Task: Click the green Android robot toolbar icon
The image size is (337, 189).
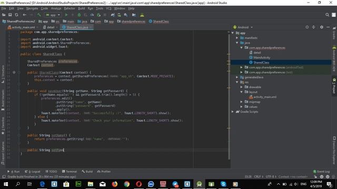Action: [x=142, y=15]
